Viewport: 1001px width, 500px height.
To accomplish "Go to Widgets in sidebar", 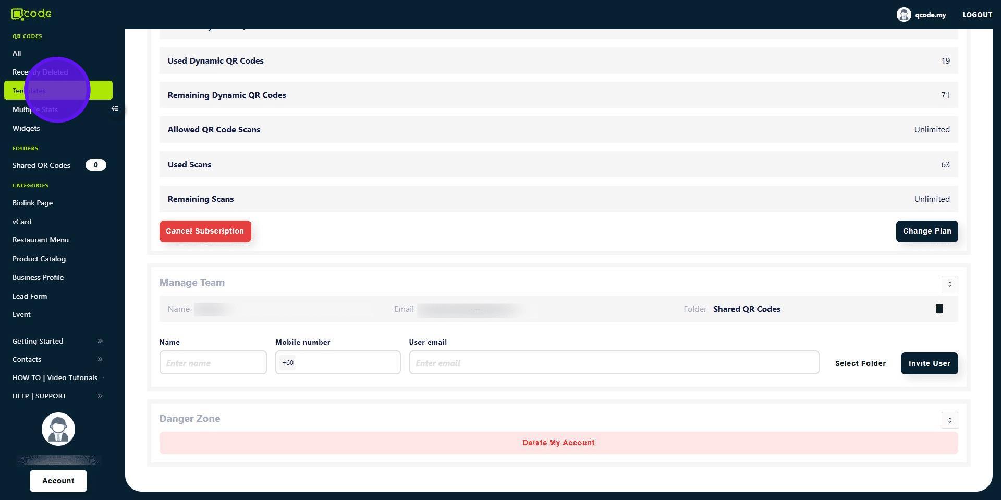I will [x=26, y=128].
